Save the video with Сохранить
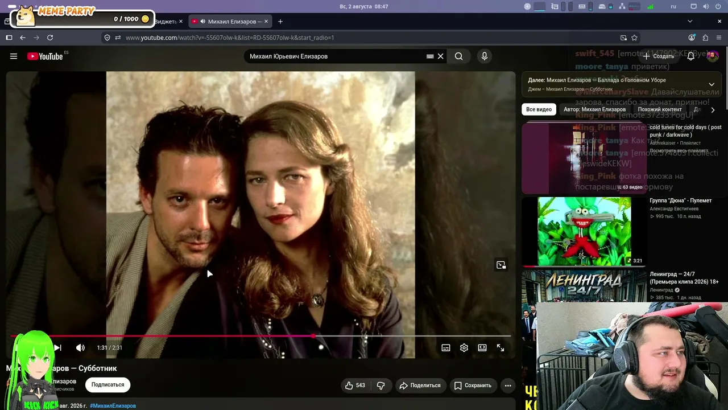The height and width of the screenshot is (410, 728). 473,386
